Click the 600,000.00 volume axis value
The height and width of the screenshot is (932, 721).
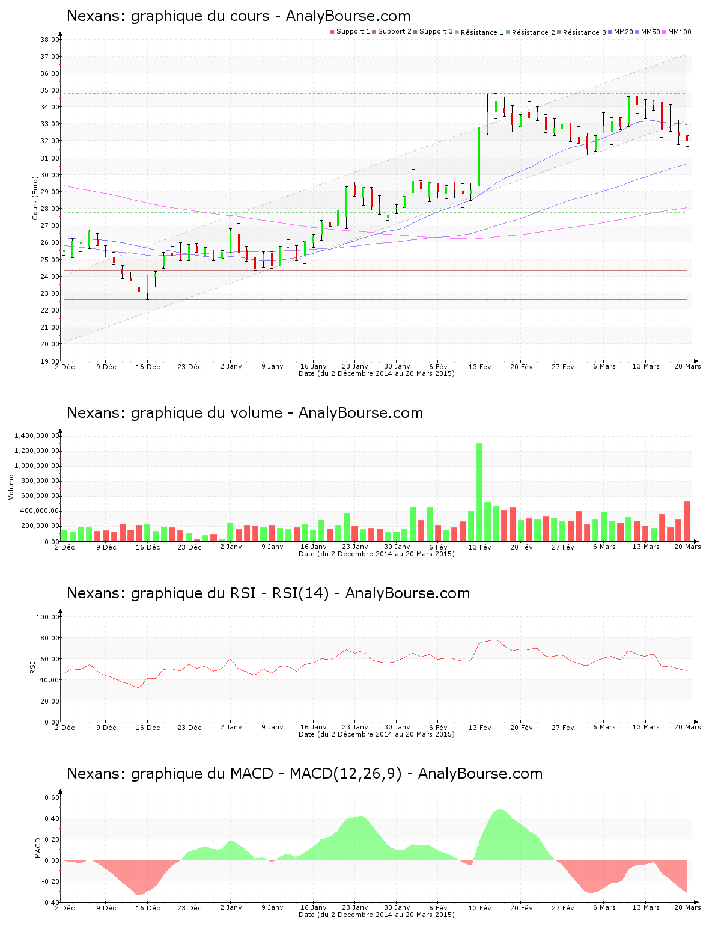pos(41,496)
